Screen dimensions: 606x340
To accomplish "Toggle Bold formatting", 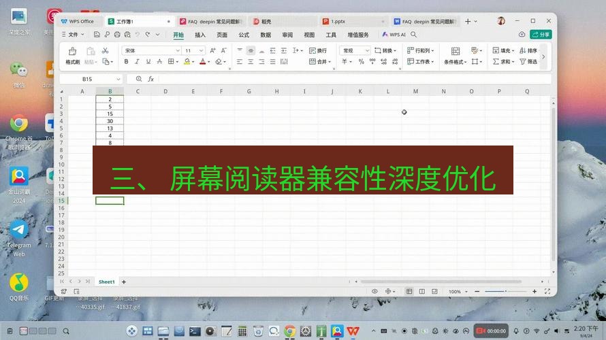I will pos(126,62).
